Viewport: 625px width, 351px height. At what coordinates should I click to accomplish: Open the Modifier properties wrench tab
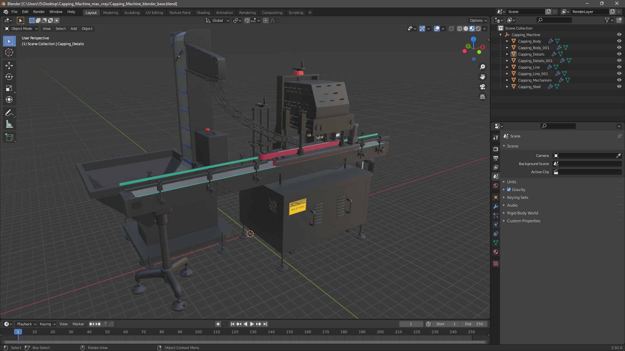[x=496, y=206]
